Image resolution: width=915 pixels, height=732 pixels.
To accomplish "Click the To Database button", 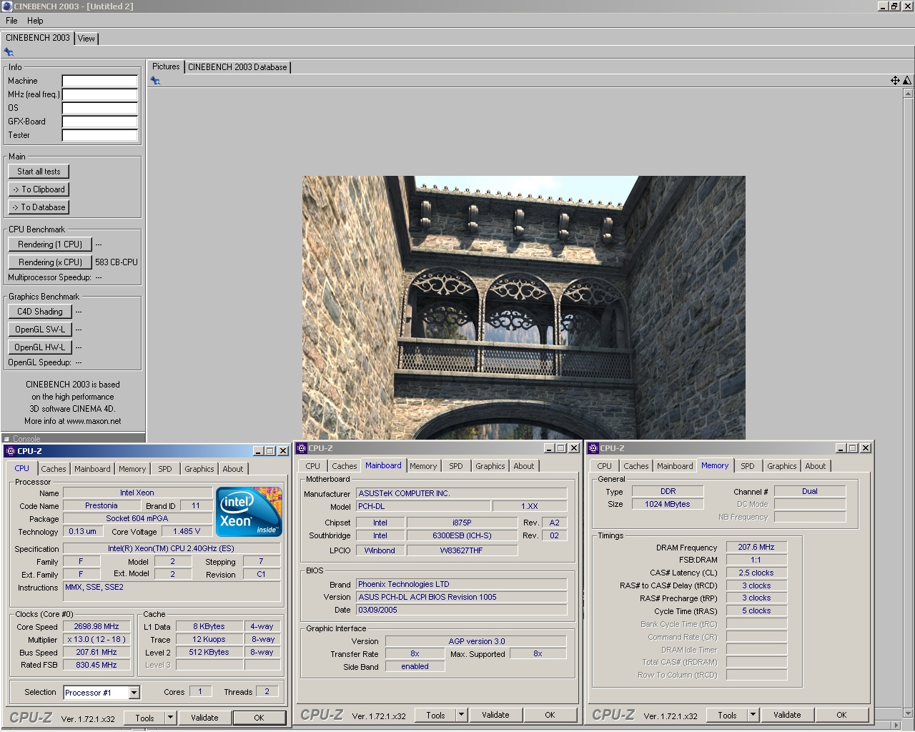I will [39, 207].
